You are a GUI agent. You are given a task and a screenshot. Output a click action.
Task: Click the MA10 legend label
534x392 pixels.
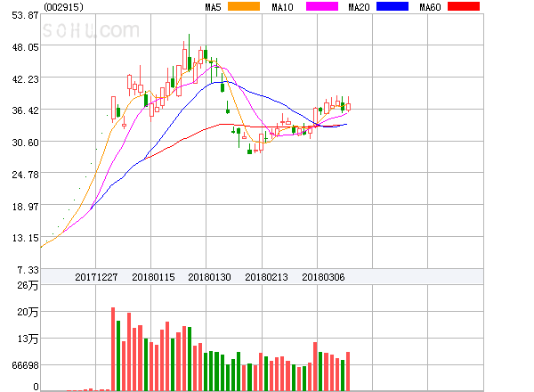tap(282, 7)
